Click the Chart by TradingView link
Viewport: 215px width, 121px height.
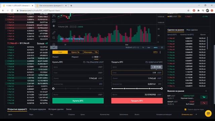tap(75, 39)
